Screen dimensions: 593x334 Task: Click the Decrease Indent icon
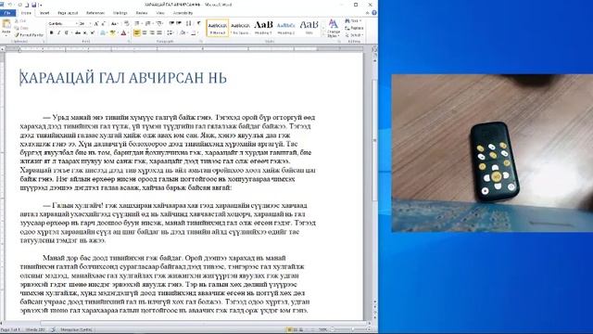point(171,23)
